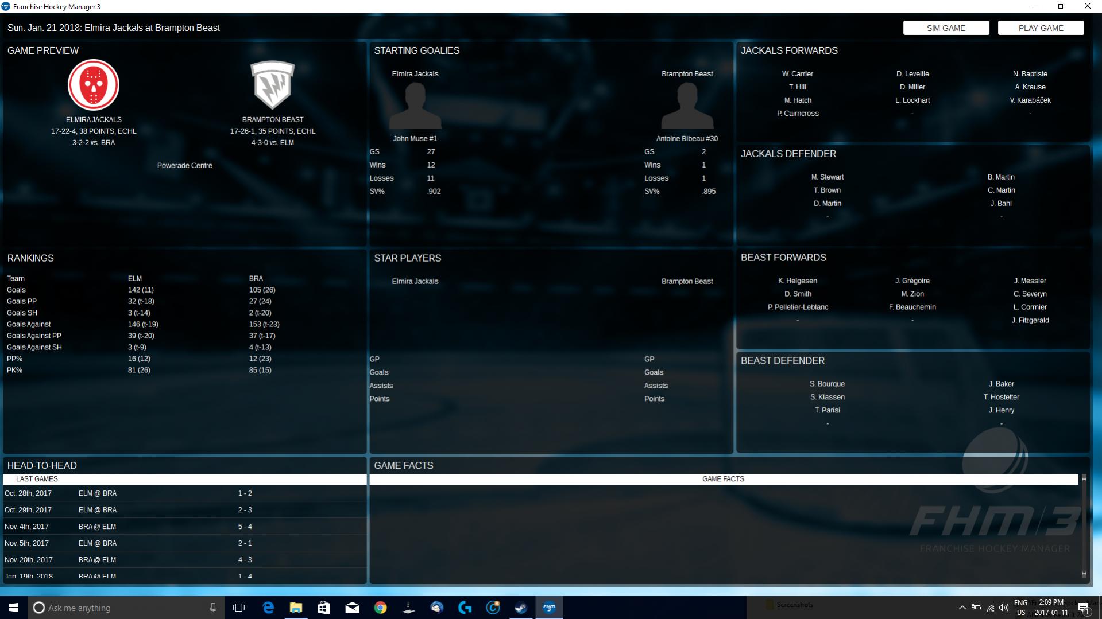The image size is (1102, 619).
Task: Select Jackals forward N. Baptiste
Action: [1030, 74]
